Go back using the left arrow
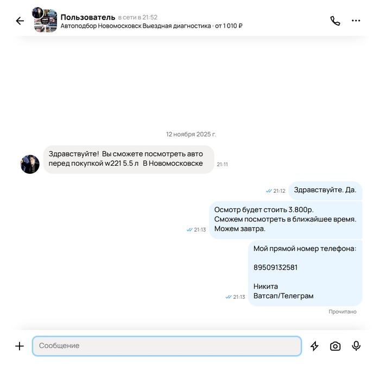380x366 pixels. coord(20,21)
